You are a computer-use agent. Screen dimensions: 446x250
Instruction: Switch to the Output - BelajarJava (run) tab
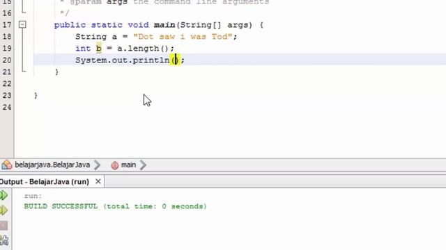(45, 181)
